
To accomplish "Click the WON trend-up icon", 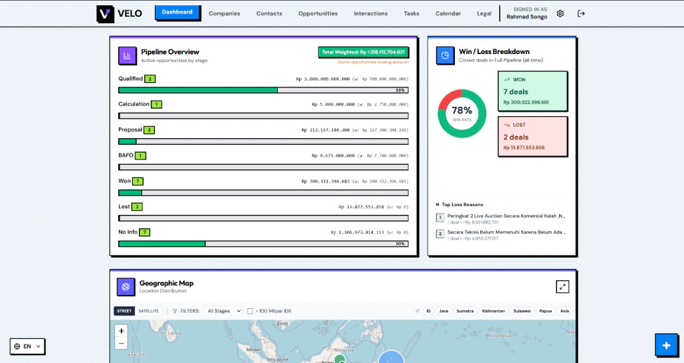I will pos(506,80).
